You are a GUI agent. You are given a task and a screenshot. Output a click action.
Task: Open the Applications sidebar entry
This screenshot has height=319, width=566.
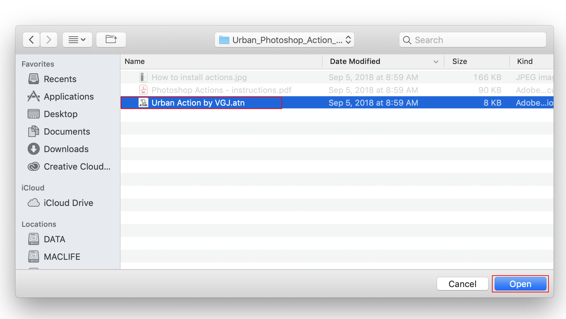click(69, 97)
